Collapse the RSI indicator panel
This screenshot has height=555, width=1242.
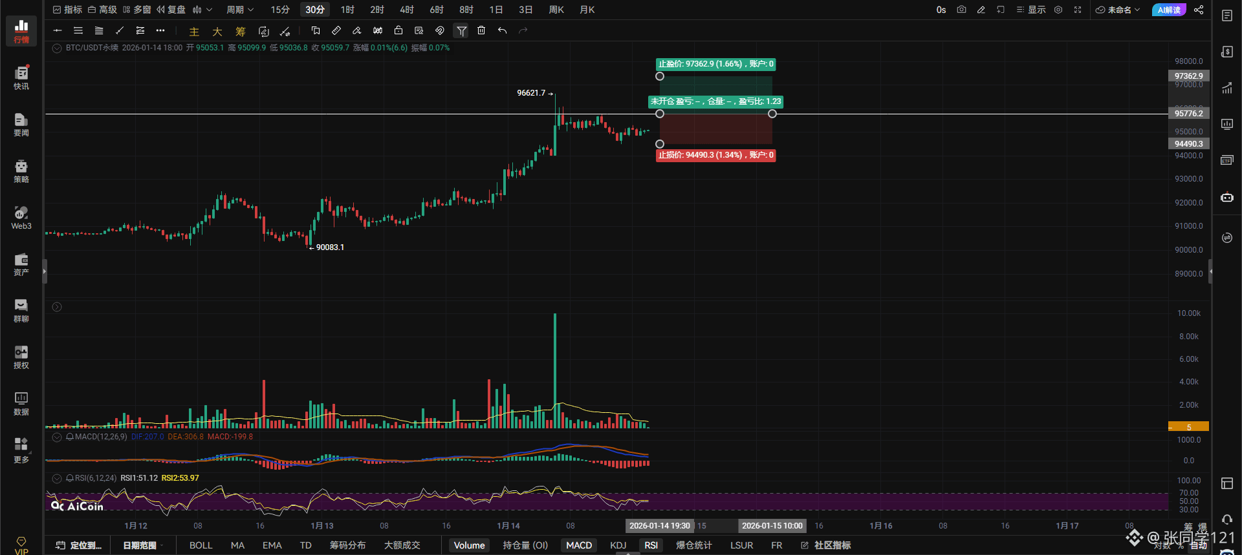(x=57, y=478)
